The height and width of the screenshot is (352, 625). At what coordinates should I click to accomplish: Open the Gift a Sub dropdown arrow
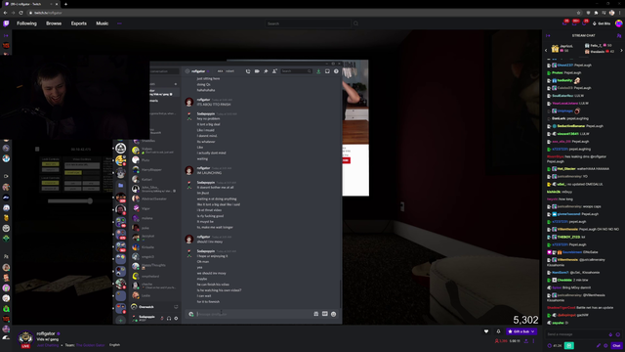tap(533, 331)
